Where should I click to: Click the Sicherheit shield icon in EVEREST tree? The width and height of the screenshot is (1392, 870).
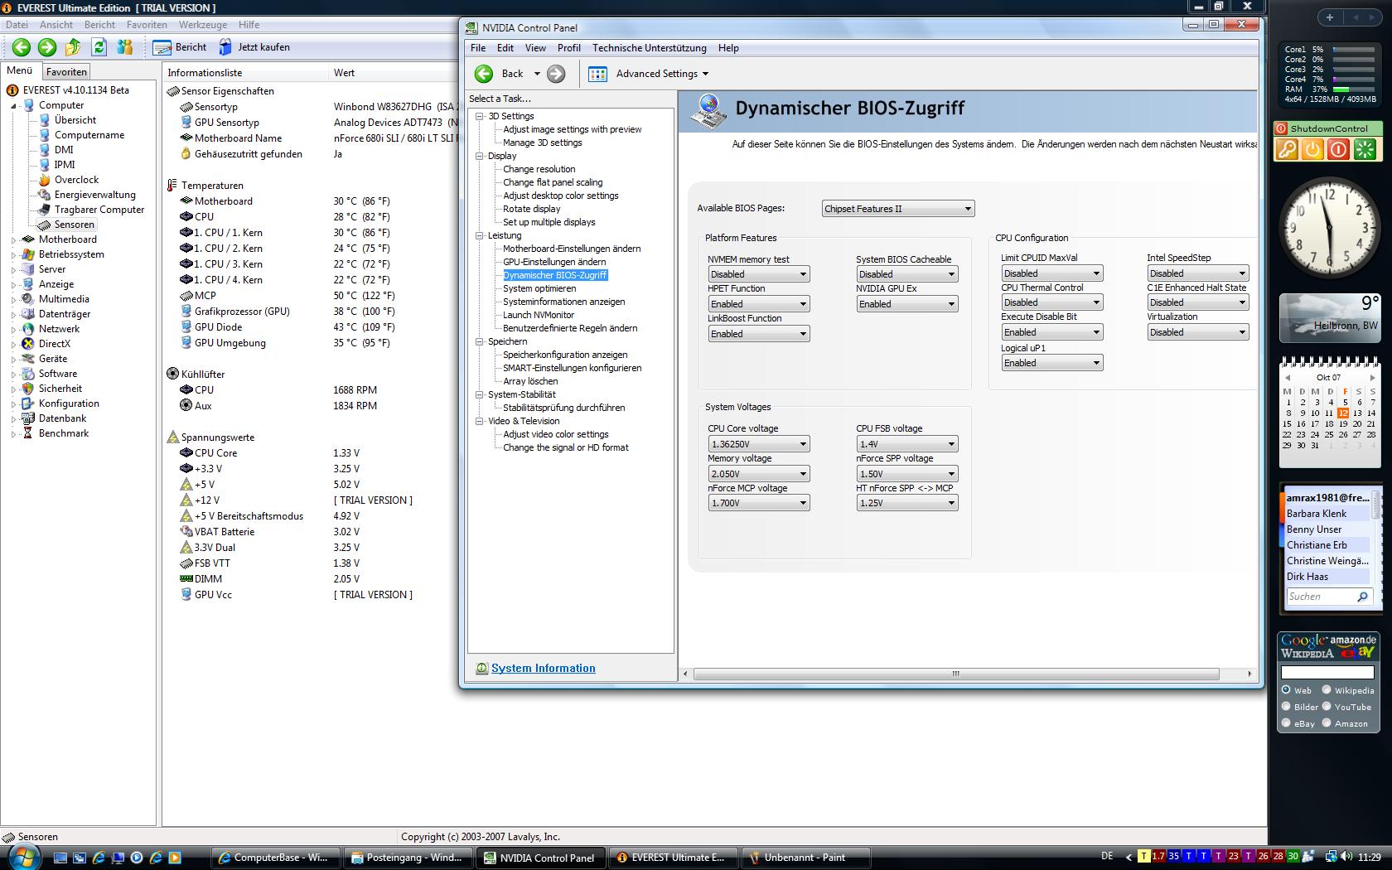click(x=28, y=389)
